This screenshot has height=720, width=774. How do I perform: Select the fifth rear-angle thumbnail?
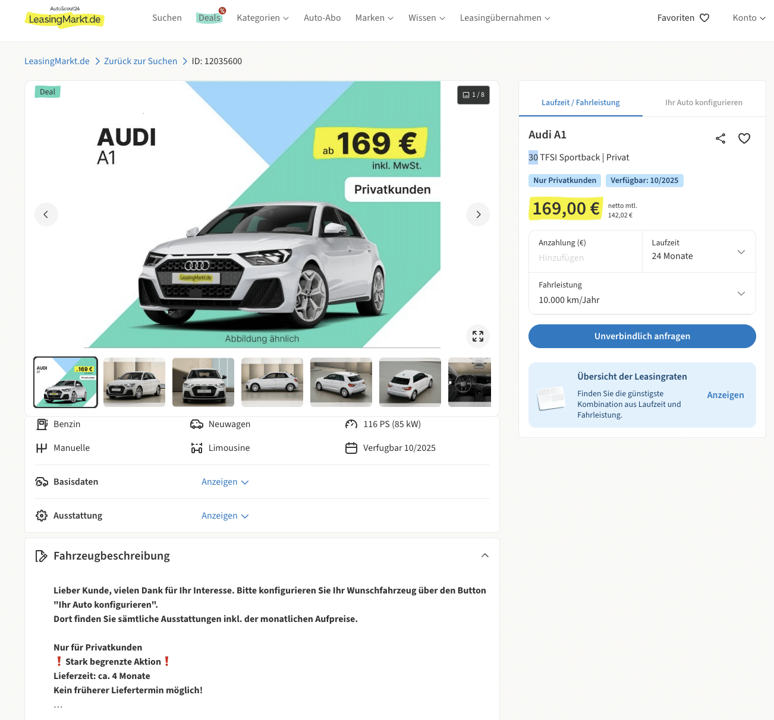[341, 383]
